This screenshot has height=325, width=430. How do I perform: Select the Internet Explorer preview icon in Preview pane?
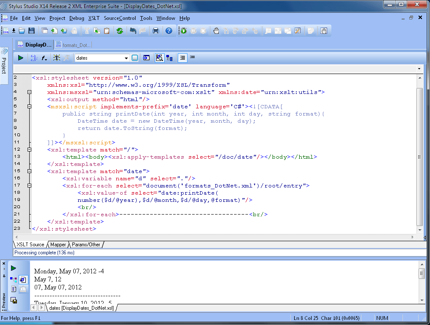pos(23,279)
